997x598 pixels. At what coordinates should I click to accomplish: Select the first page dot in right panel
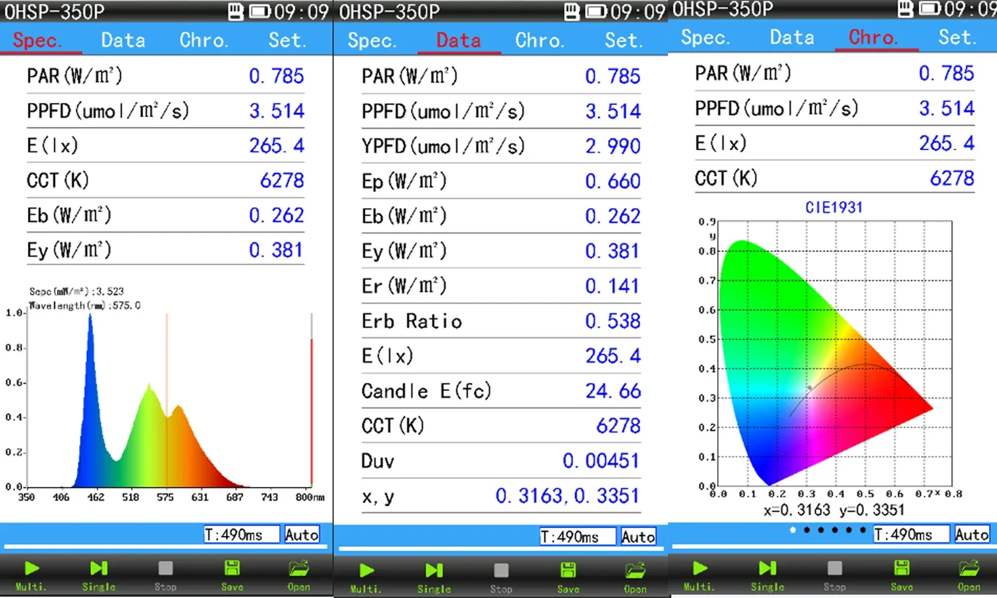(x=792, y=530)
